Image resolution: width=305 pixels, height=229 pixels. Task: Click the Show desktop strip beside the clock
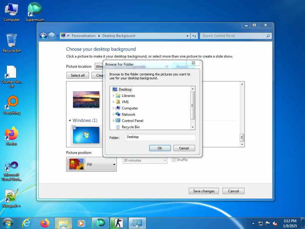(303, 223)
